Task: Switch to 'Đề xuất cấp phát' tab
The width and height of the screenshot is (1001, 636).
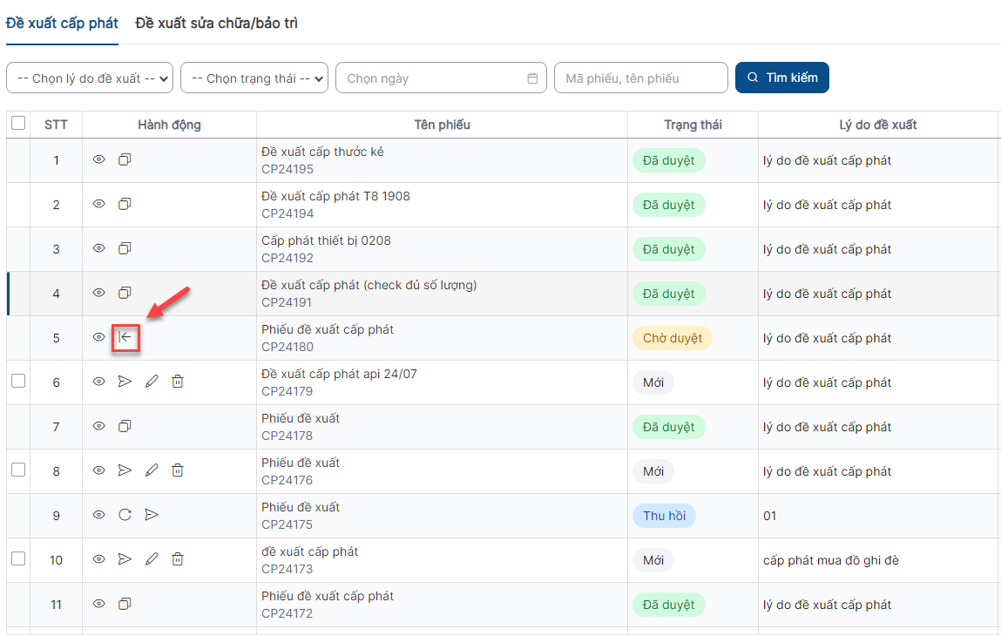Action: 62,23
